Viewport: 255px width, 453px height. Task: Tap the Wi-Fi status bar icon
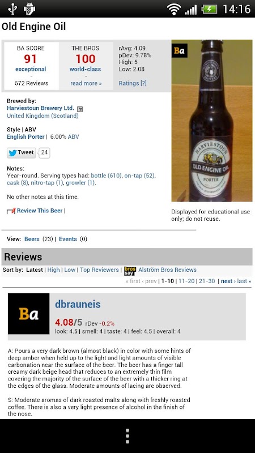[x=174, y=9]
